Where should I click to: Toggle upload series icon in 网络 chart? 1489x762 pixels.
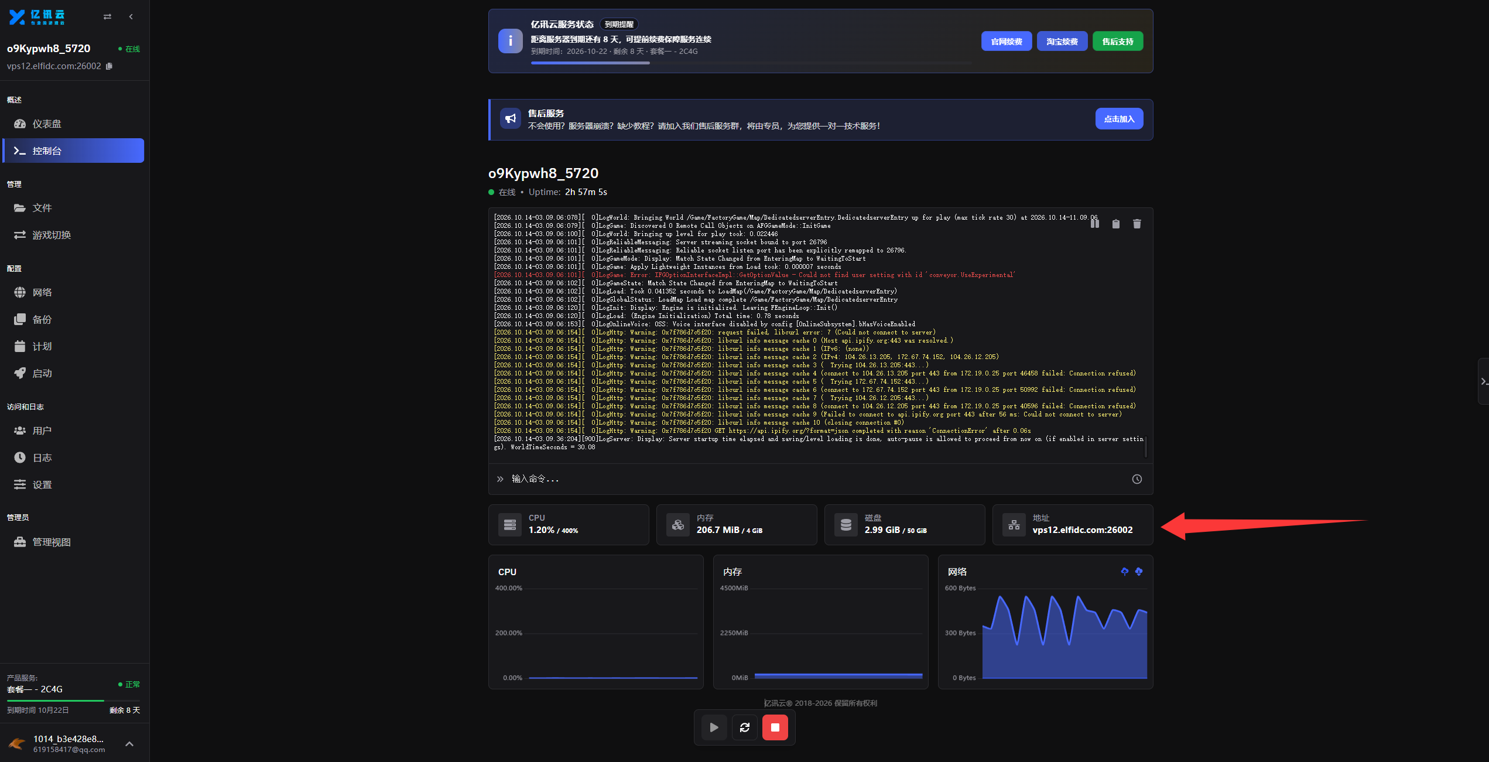1124,572
